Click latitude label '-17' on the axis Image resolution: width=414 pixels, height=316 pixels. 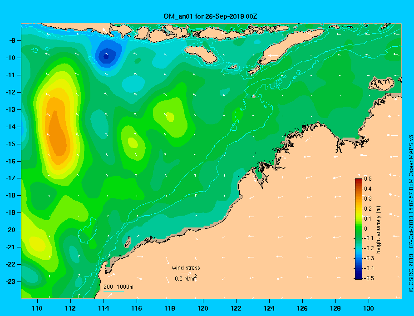[10, 178]
